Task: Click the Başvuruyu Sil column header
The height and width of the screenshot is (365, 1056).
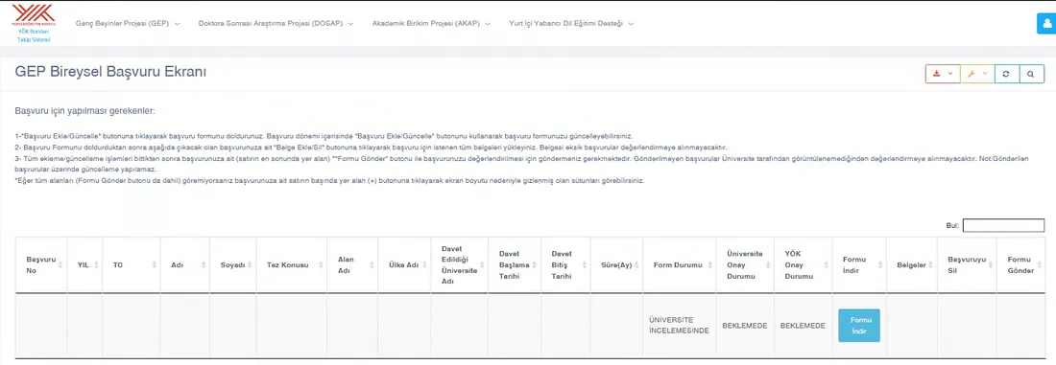Action: coord(967,264)
